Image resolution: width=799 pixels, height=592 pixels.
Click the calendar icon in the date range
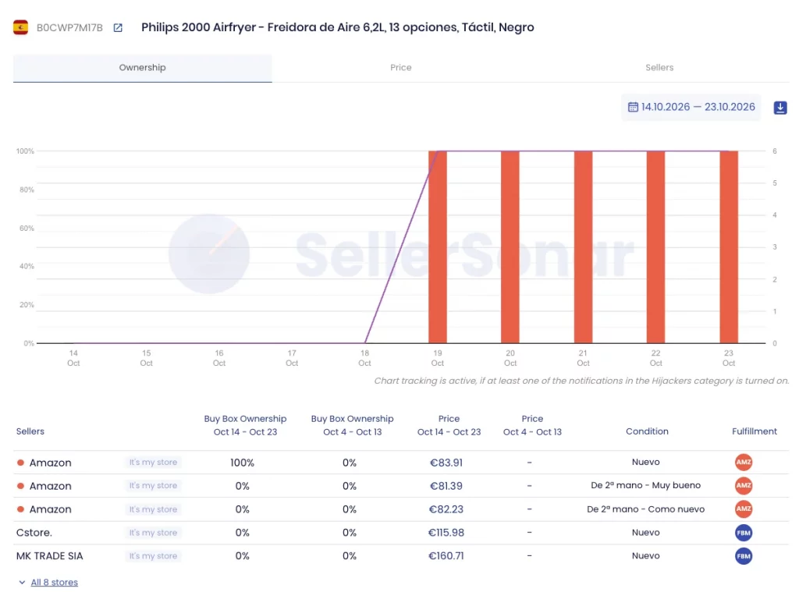633,107
